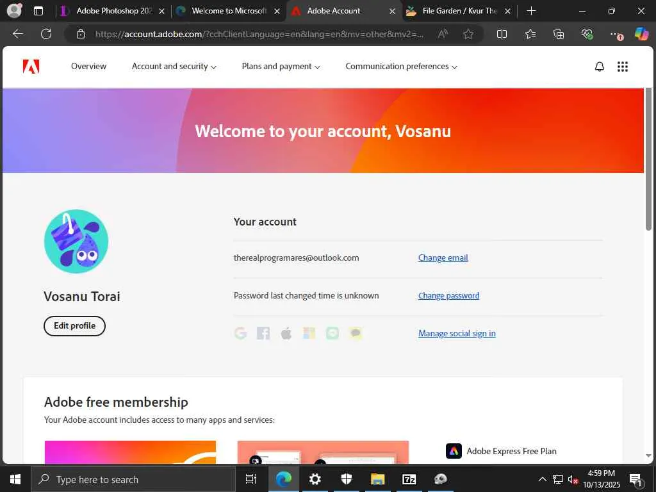Open Settings gear on the taskbar
This screenshot has width=656, height=492.
pyautogui.click(x=315, y=479)
